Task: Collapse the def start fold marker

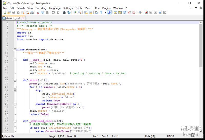Action: (15, 80)
